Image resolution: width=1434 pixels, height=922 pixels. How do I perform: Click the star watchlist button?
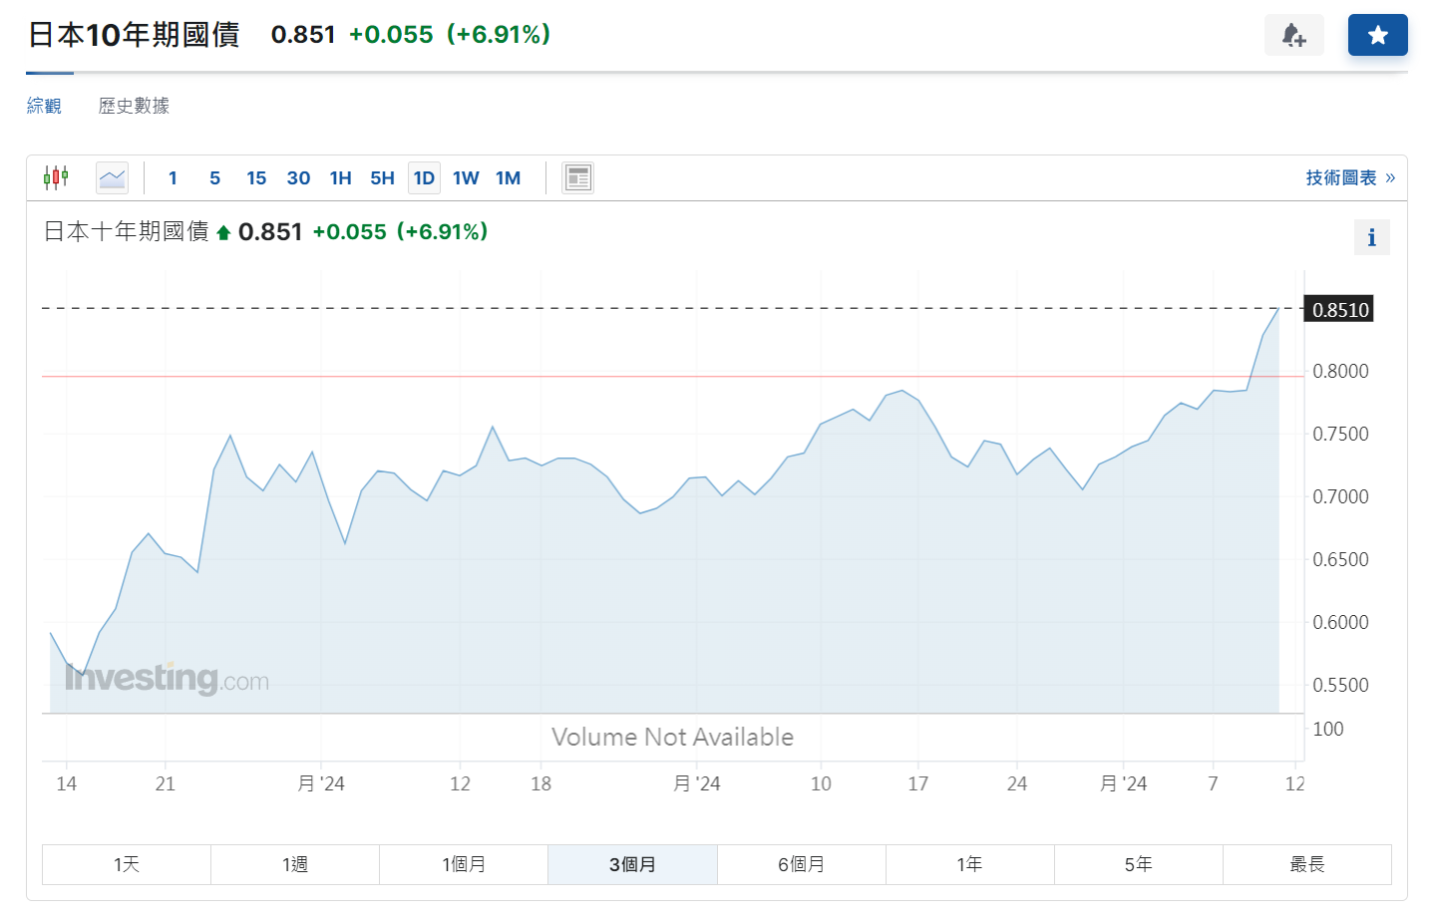pyautogui.click(x=1377, y=35)
